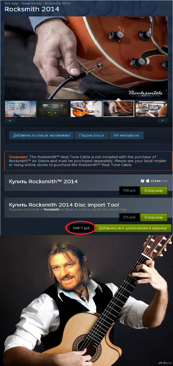Click the SteamPlay logo icon

tap(159, 181)
